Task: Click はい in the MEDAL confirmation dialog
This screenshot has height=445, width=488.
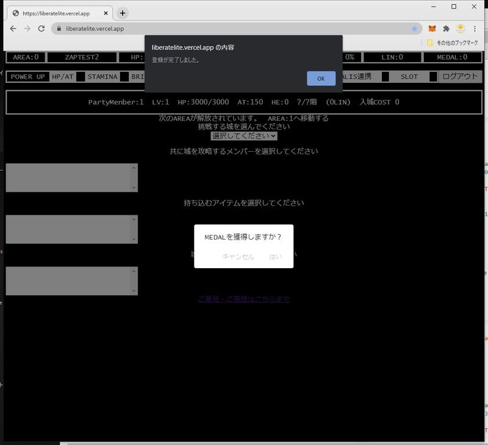Action: tap(276, 257)
